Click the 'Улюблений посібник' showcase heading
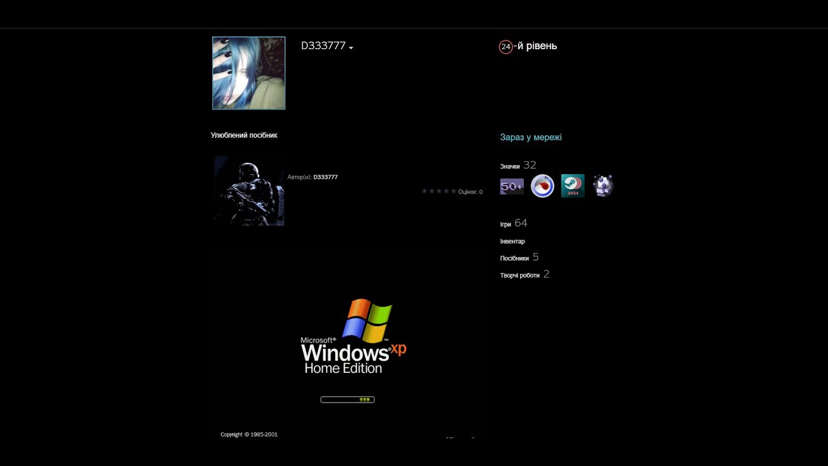This screenshot has height=466, width=828. click(244, 135)
